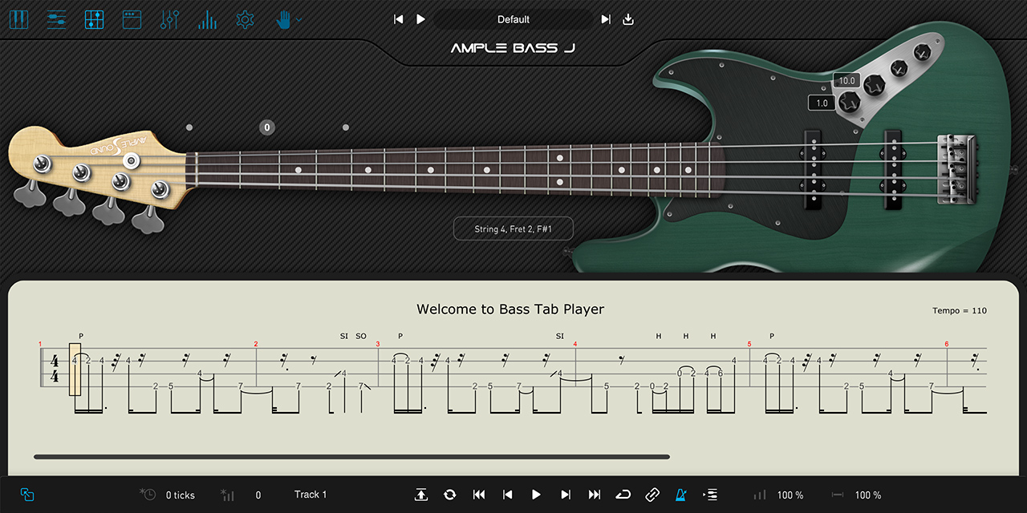1027x513 pixels.
Task: Save preset with the download arrow icon
Action: coord(628,19)
